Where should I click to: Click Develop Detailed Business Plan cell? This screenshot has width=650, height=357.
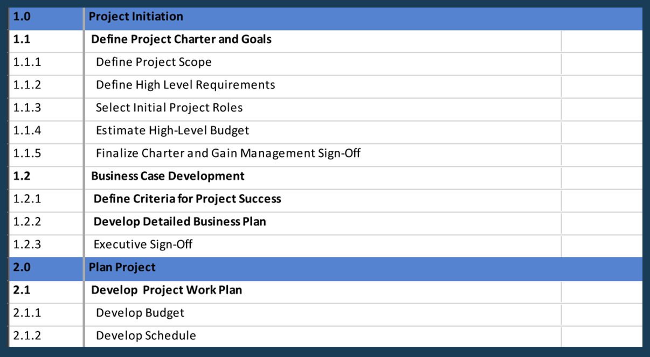323,222
